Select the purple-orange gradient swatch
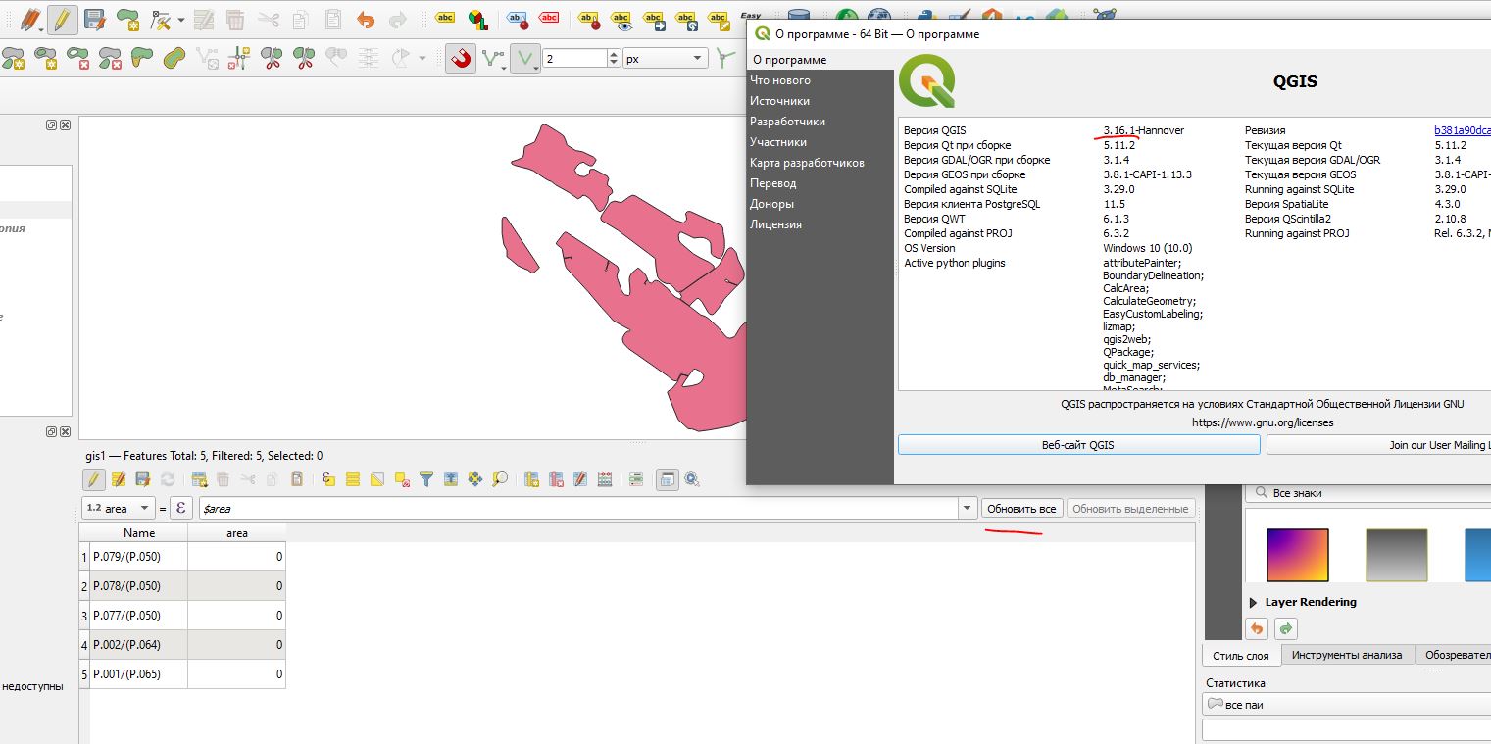Viewport: 1491px width, 744px height. pos(1297,555)
